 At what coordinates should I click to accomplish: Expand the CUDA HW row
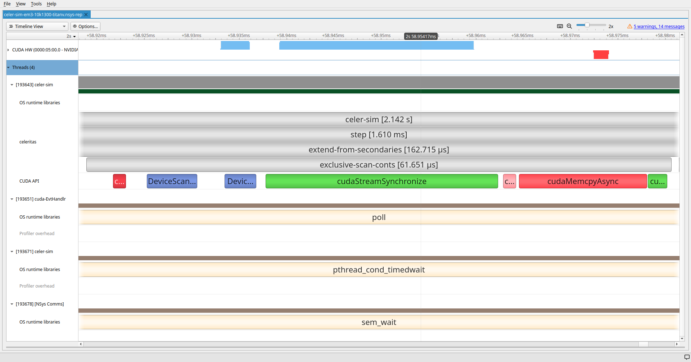pyautogui.click(x=8, y=50)
